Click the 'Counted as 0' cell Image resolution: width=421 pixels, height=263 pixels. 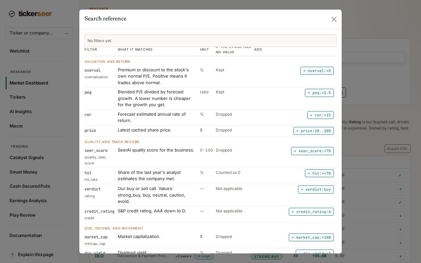228,173
